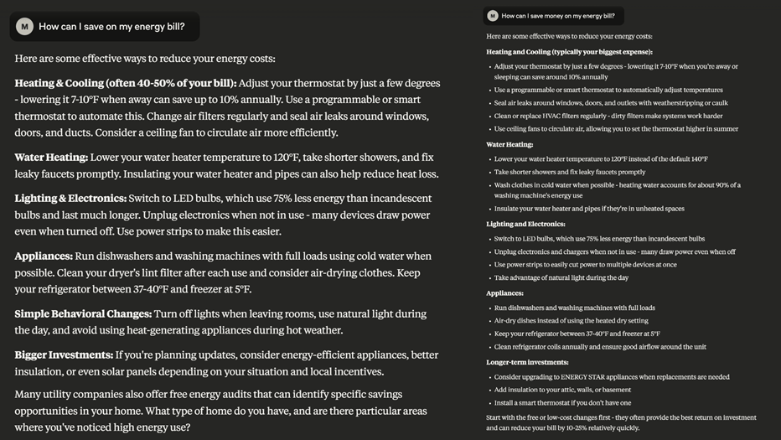Click the "Longer-term investments:" heading on the right
Viewport: 781px width, 440px height.
coord(527,362)
